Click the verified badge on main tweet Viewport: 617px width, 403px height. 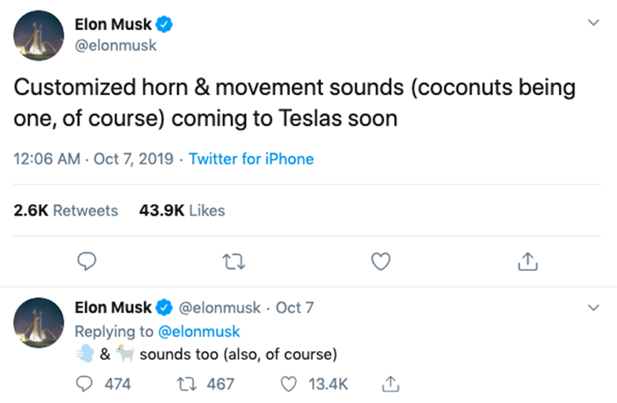click(x=164, y=26)
